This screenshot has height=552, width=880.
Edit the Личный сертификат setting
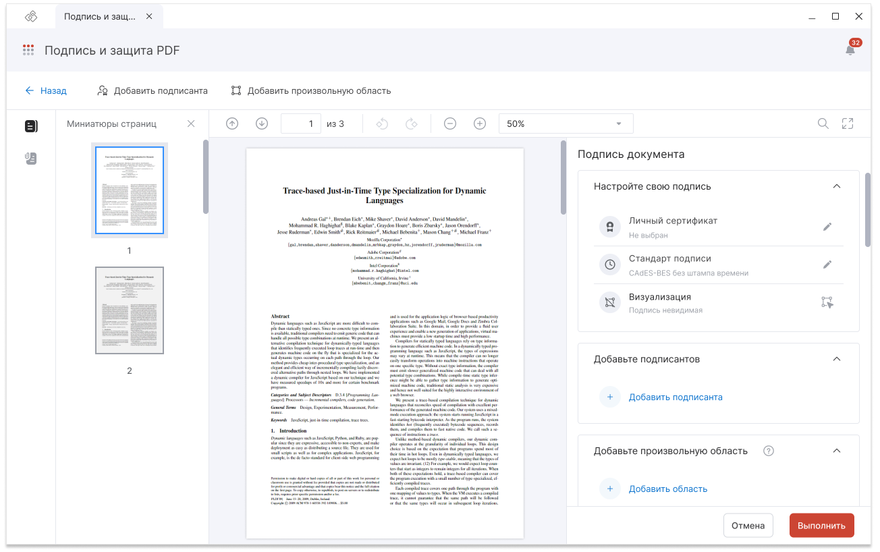click(x=828, y=227)
